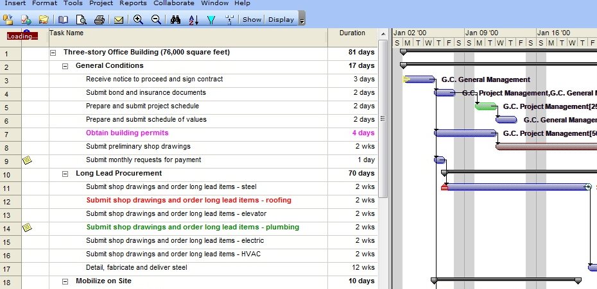Expand the toolbar options overflow arrow
This screenshot has width=597, height=289.
coord(302,21)
